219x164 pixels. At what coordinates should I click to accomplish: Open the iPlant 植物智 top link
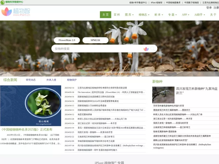click(x=156, y=2)
